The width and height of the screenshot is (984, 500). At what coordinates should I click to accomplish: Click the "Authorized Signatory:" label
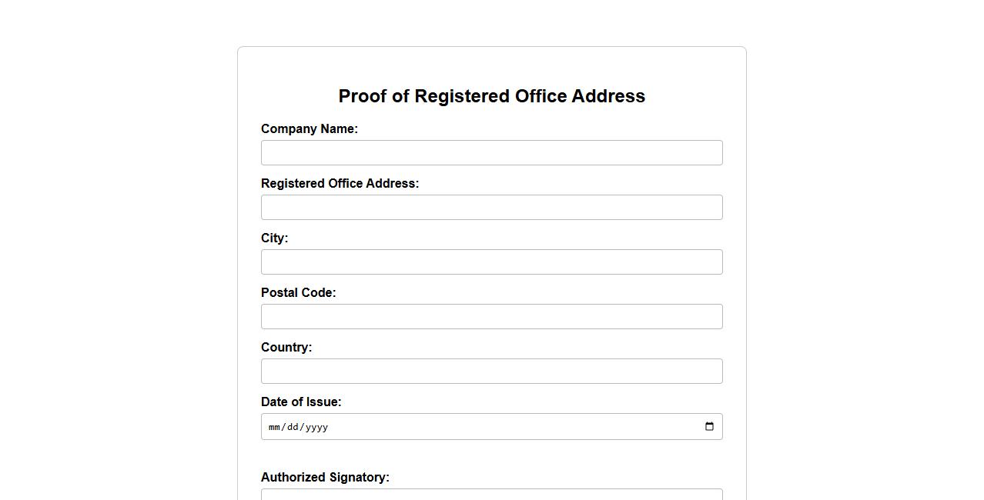click(325, 478)
